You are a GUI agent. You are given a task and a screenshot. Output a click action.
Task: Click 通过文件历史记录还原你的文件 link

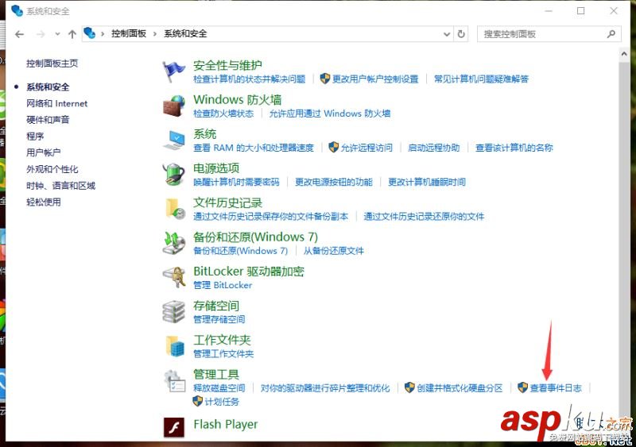coord(424,217)
